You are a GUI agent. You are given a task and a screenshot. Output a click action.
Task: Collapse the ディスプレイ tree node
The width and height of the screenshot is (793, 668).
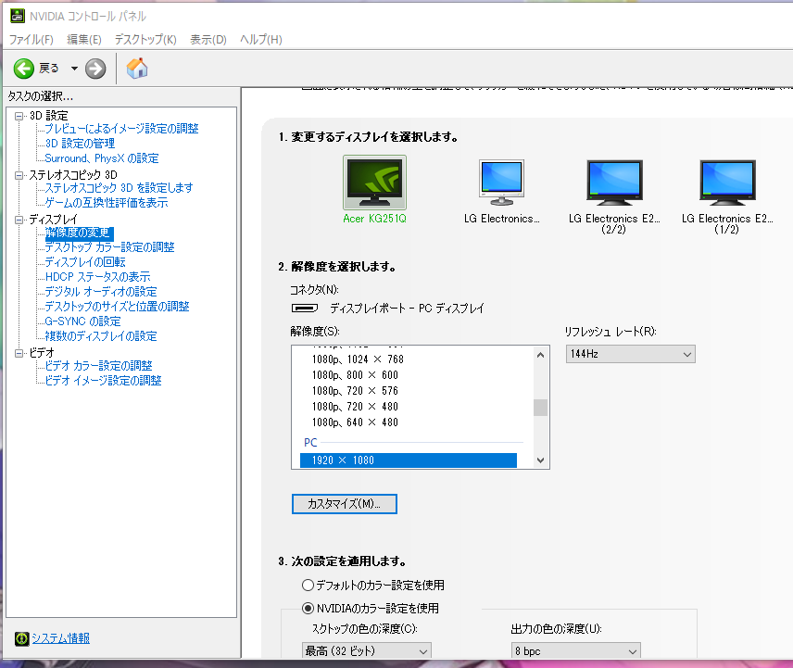pyautogui.click(x=19, y=220)
